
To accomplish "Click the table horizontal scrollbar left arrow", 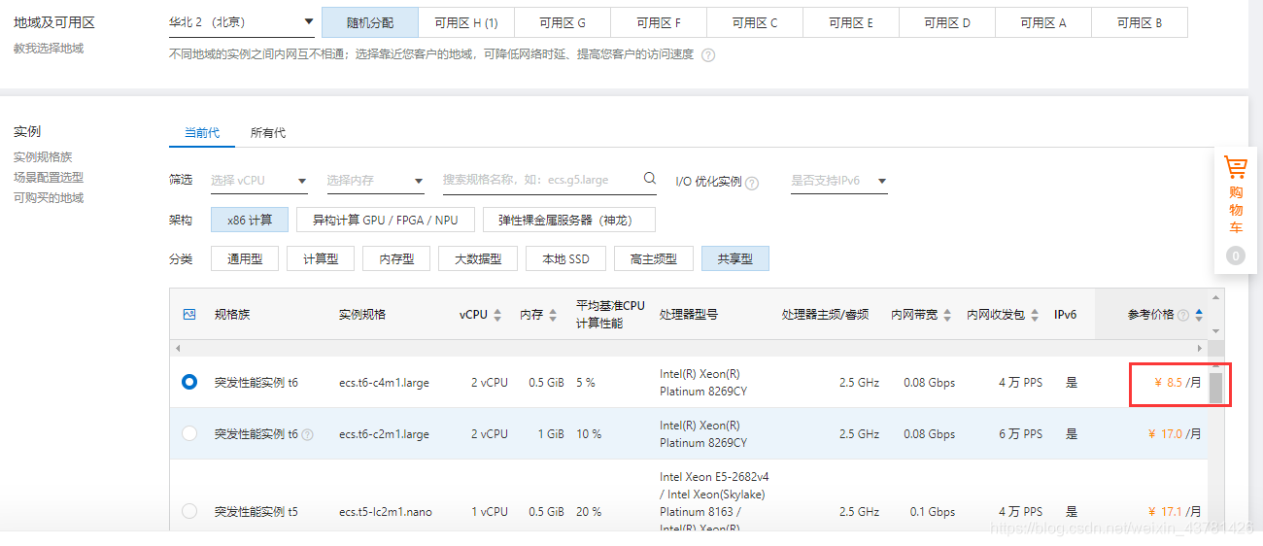I will click(x=177, y=348).
